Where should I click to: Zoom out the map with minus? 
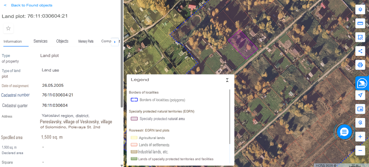[x=360, y=151]
